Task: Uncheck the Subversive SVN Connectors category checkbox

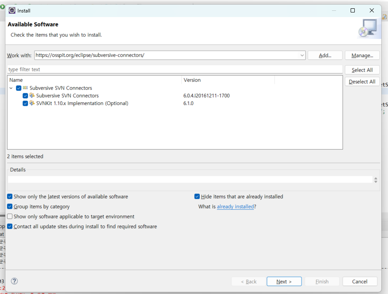Action: click(19, 88)
